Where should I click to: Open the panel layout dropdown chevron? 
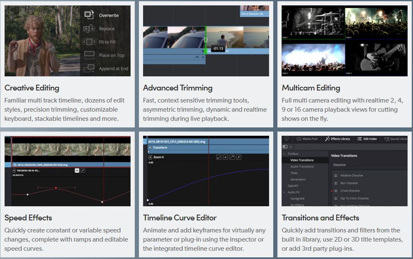291,147
